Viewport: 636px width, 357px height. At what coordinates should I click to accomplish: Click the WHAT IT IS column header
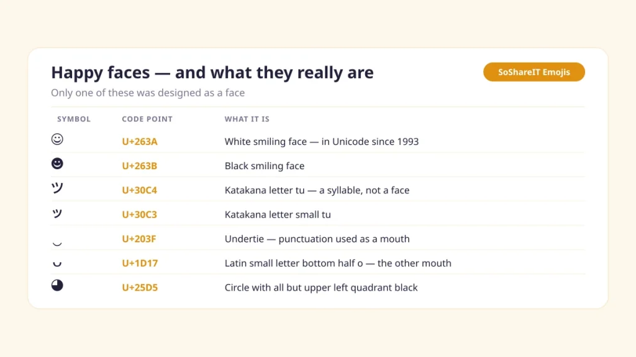[247, 119]
